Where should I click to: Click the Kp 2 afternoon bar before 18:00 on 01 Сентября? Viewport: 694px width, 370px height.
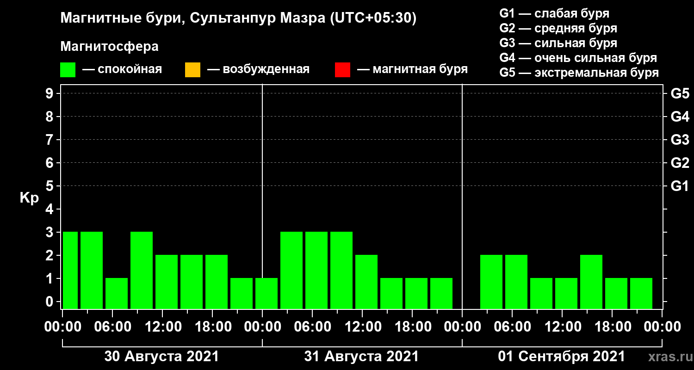(x=591, y=282)
